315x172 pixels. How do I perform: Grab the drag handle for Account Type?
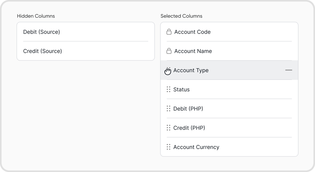(168, 70)
